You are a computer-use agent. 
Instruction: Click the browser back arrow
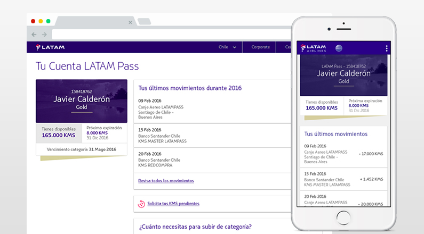point(34,35)
